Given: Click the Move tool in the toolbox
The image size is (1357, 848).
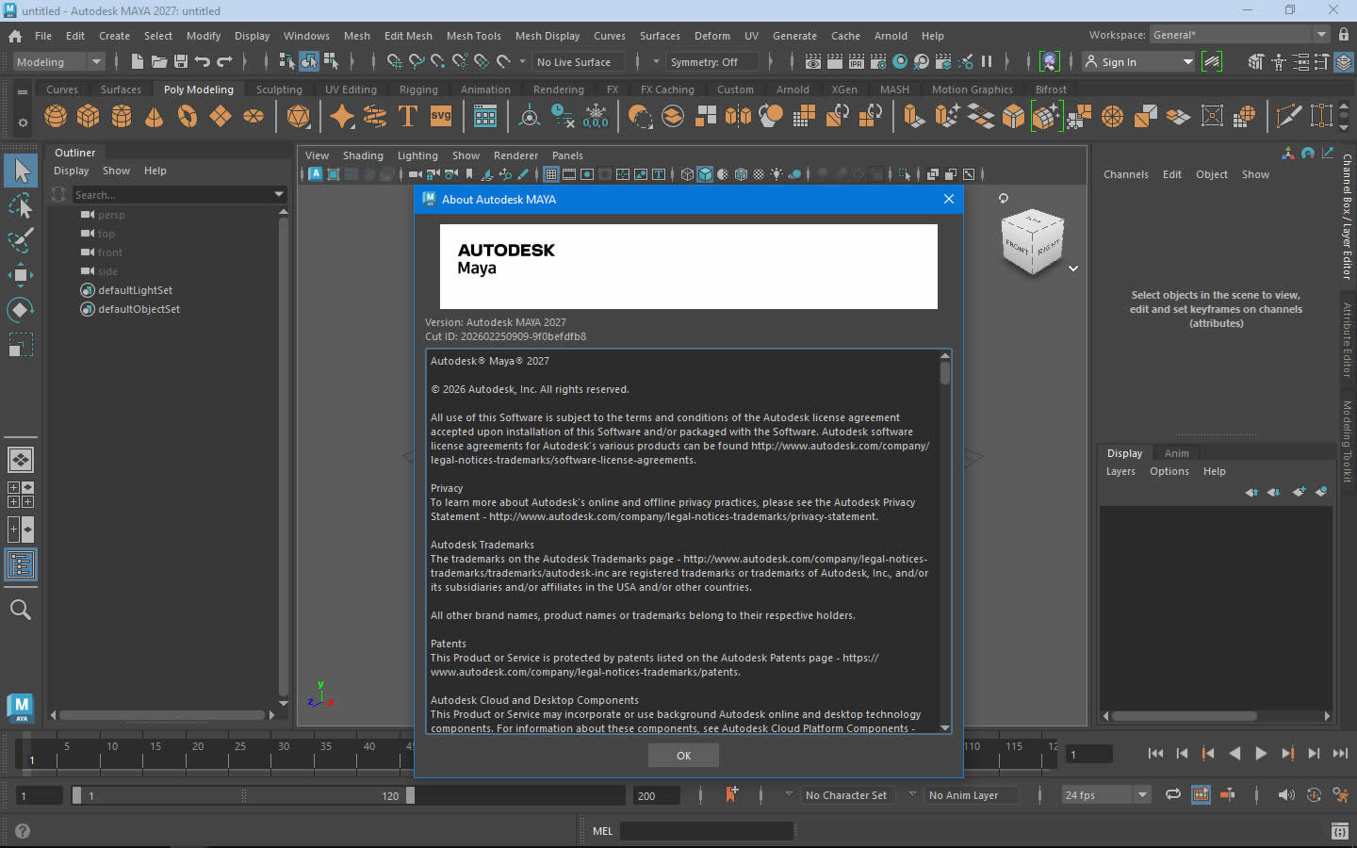Looking at the screenshot, I should coord(20,275).
